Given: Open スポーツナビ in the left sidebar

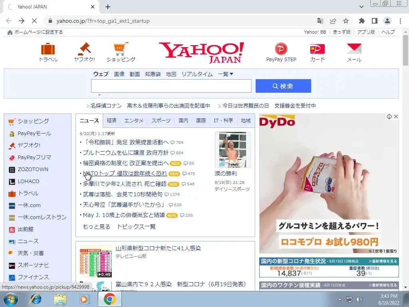Looking at the screenshot, I should click(x=34, y=265).
